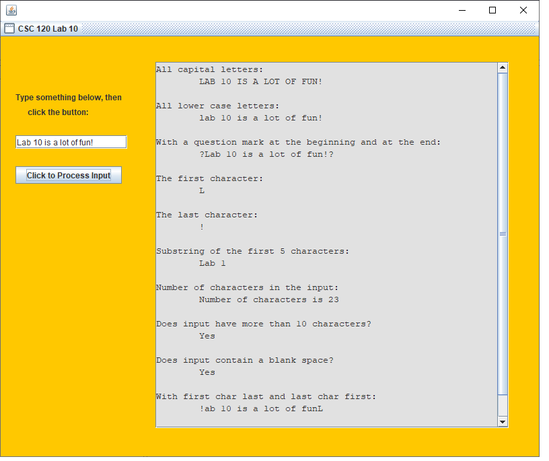Click the scroll up arrow of output area
The height and width of the screenshot is (461, 549).
[502, 68]
